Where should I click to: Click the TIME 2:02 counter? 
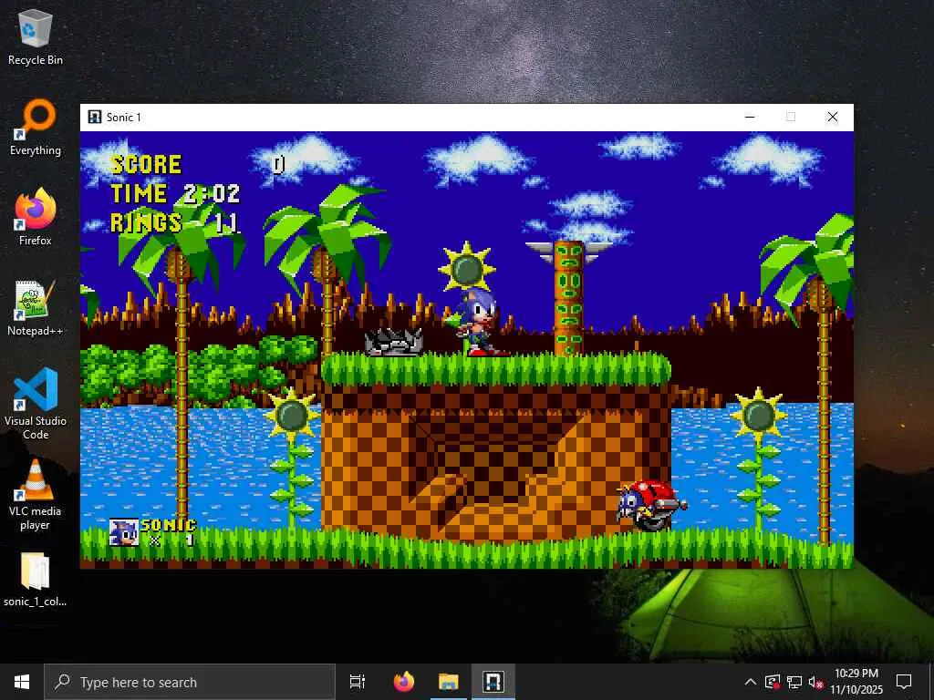coord(175,193)
